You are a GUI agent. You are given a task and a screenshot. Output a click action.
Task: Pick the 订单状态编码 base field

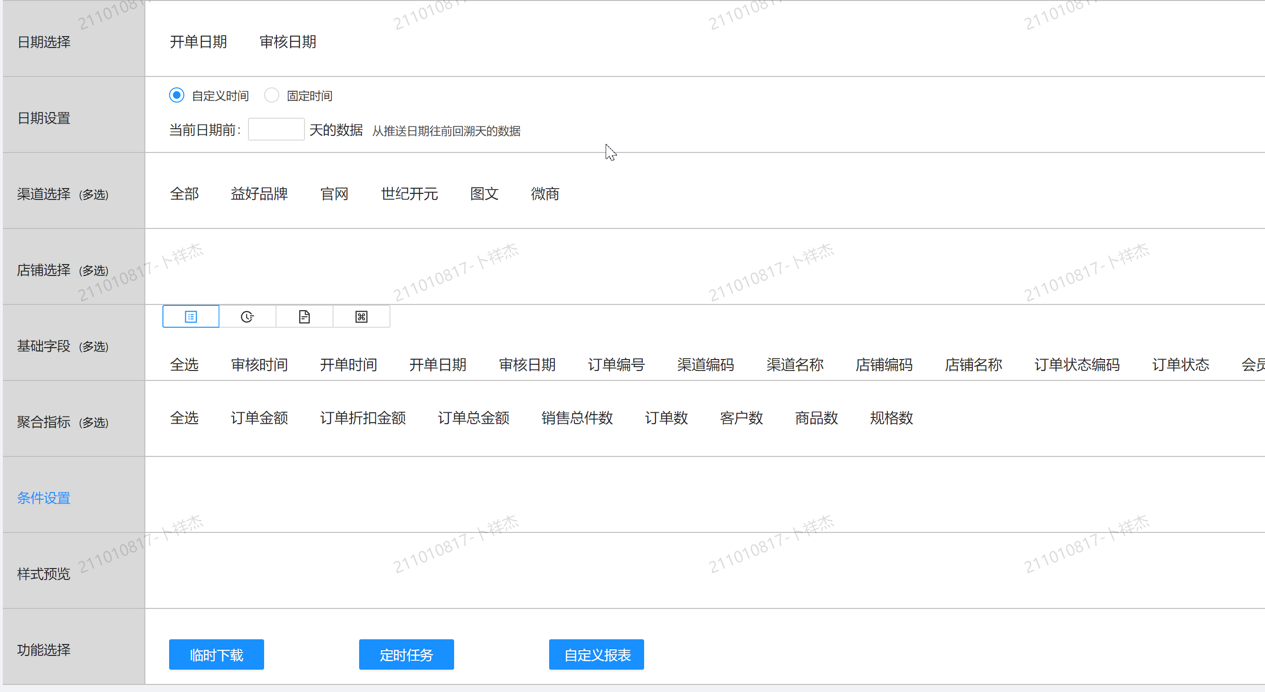[1077, 365]
